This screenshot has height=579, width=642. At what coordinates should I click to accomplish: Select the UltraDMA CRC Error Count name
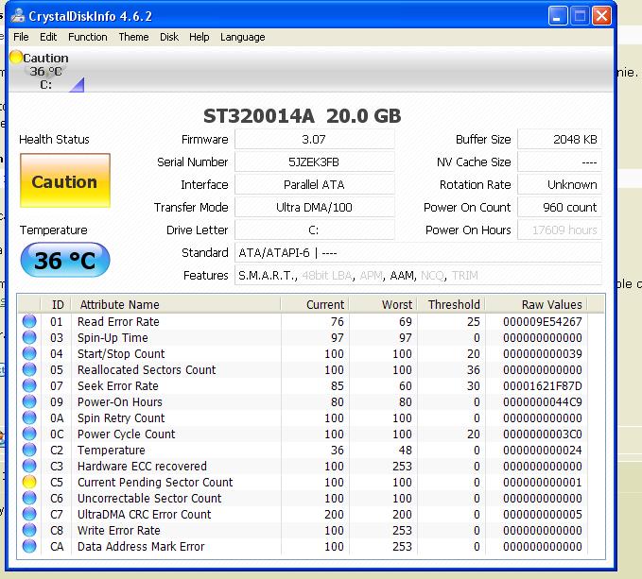pos(144,514)
